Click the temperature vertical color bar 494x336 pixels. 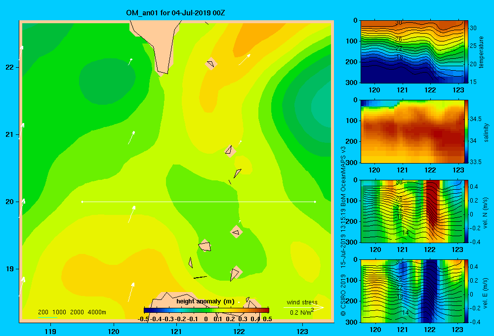point(467,52)
